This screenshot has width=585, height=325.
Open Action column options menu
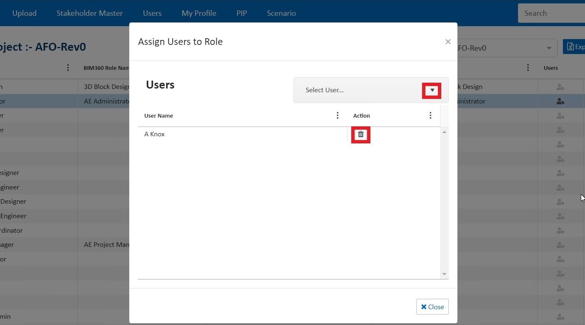430,116
